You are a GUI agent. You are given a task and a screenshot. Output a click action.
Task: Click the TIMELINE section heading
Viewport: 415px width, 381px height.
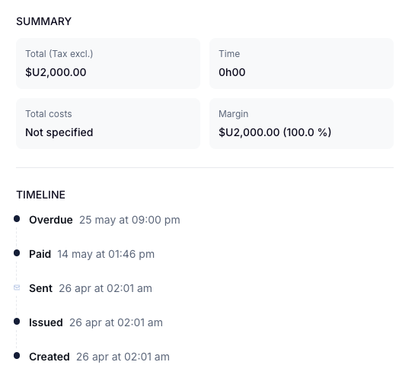pos(41,195)
